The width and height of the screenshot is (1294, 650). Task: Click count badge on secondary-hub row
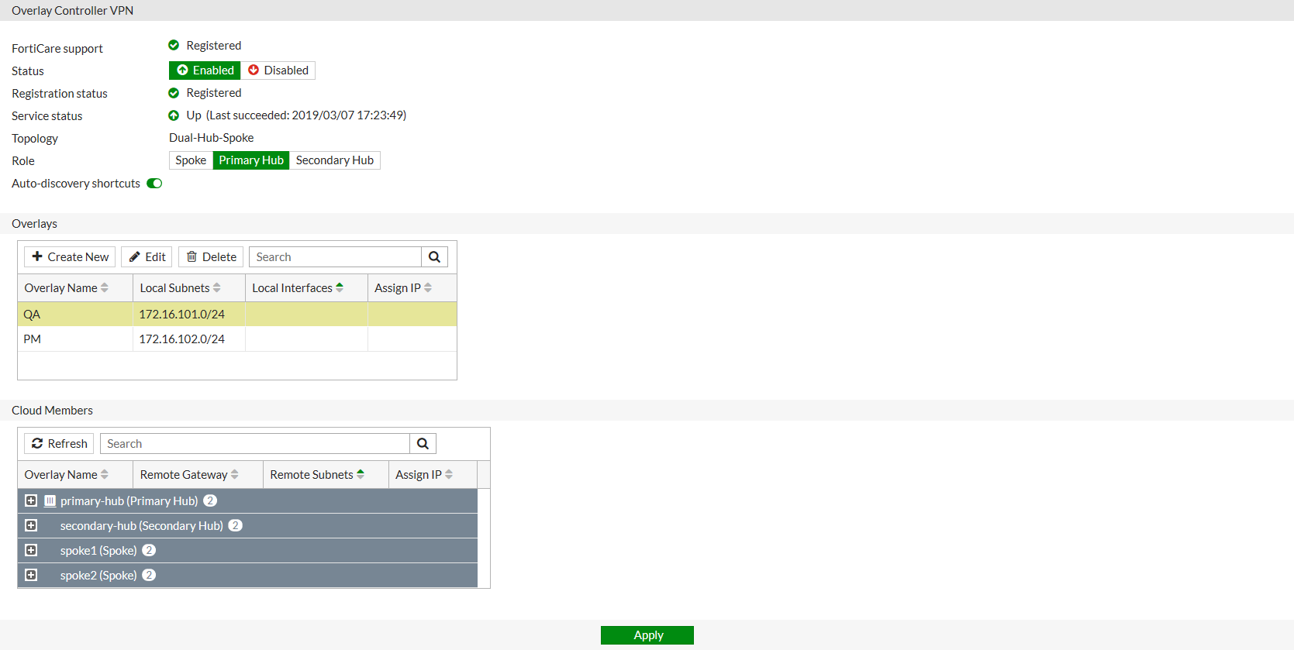tap(236, 525)
